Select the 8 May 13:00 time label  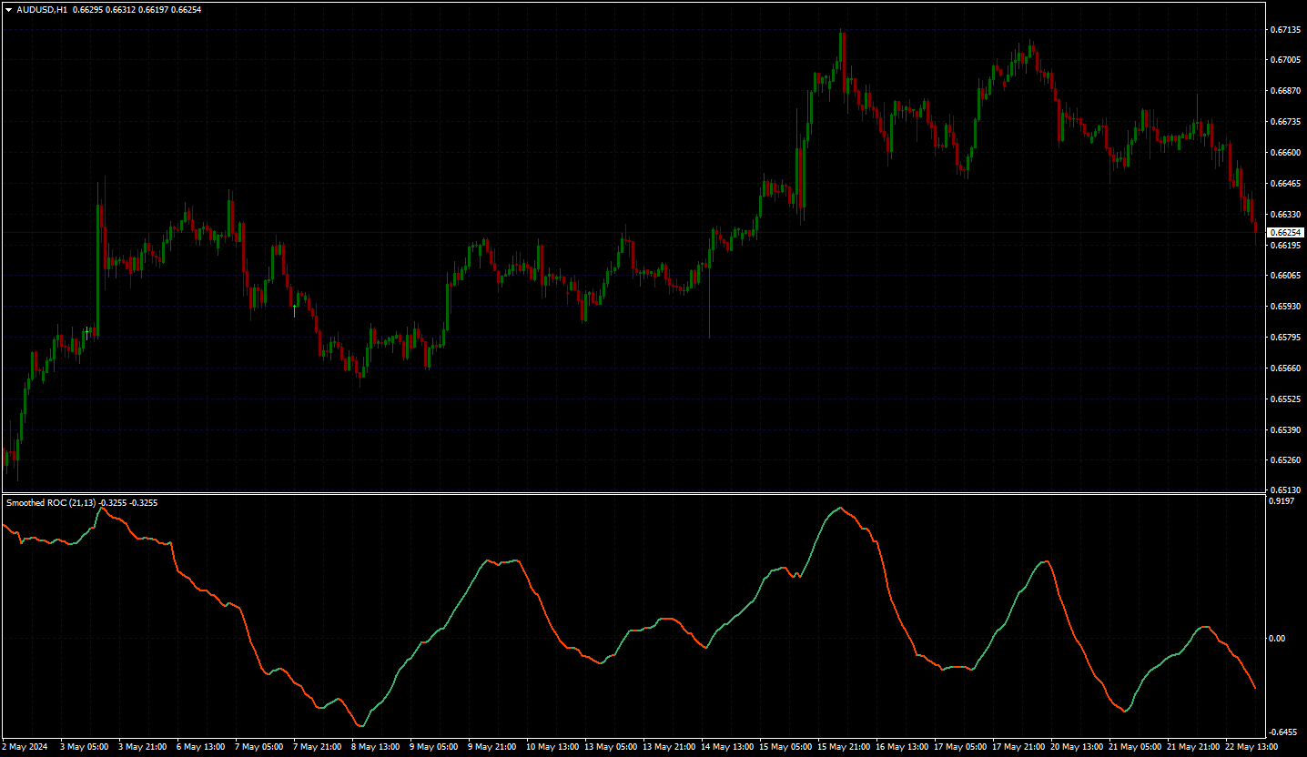click(375, 746)
